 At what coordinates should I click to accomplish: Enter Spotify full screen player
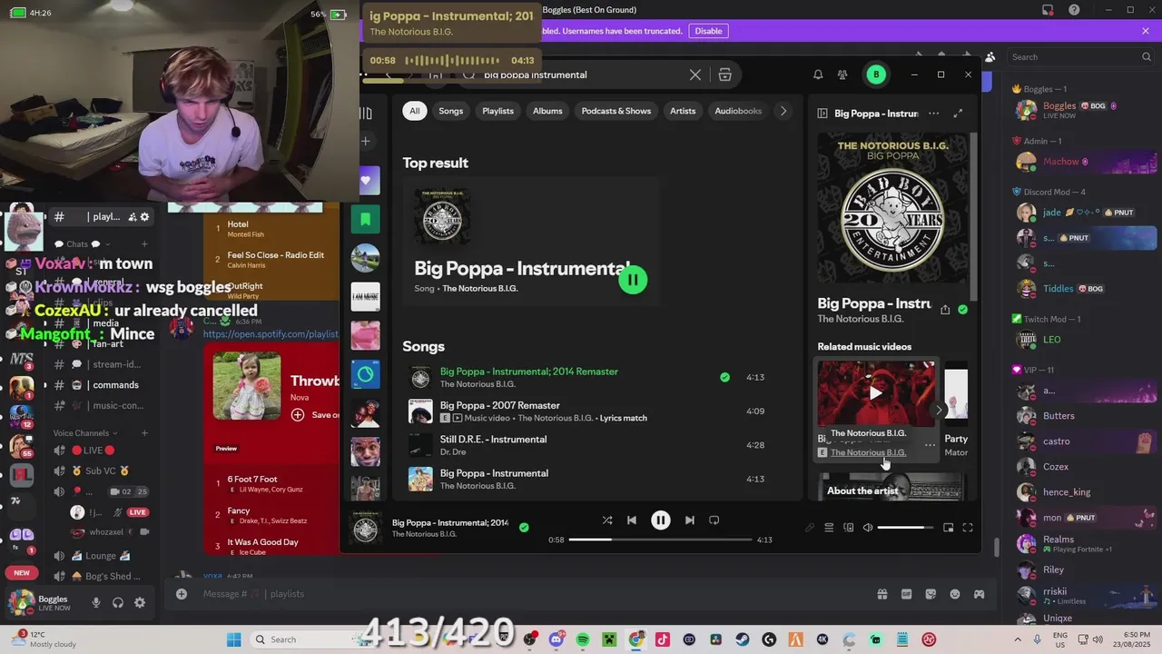point(968,528)
